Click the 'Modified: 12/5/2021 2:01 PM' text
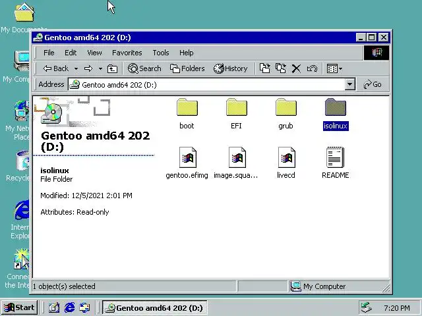Image resolution: width=422 pixels, height=316 pixels. [x=86, y=196]
